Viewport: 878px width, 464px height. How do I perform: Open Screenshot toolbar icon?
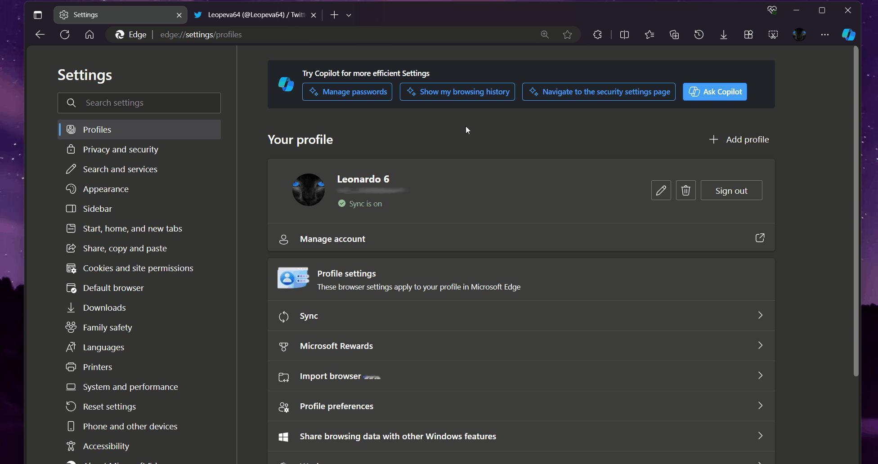coord(773,35)
